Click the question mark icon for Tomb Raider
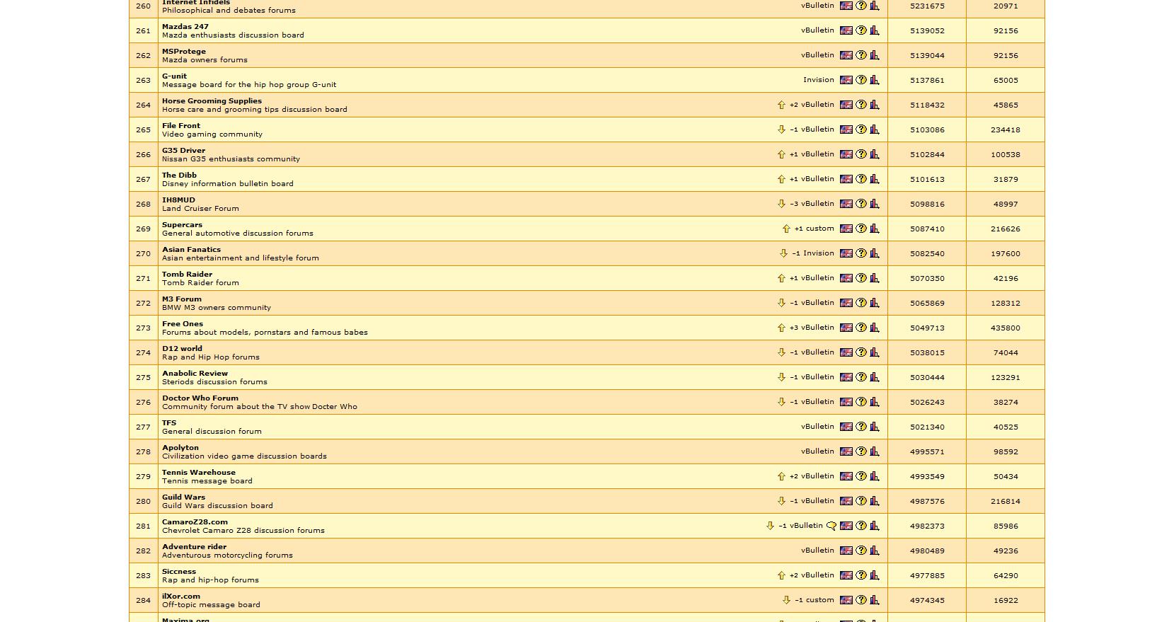 point(861,278)
